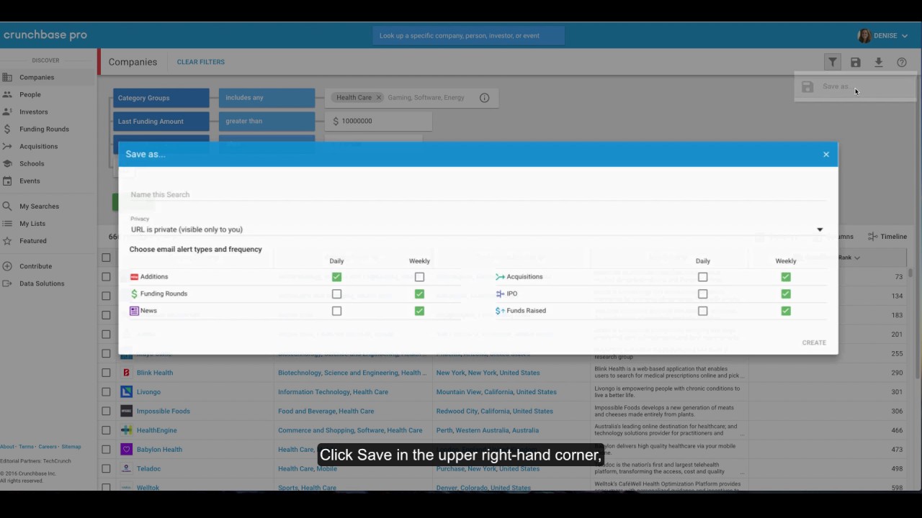Image resolution: width=922 pixels, height=518 pixels.
Task: Open Teladoc company link
Action: pos(148,469)
